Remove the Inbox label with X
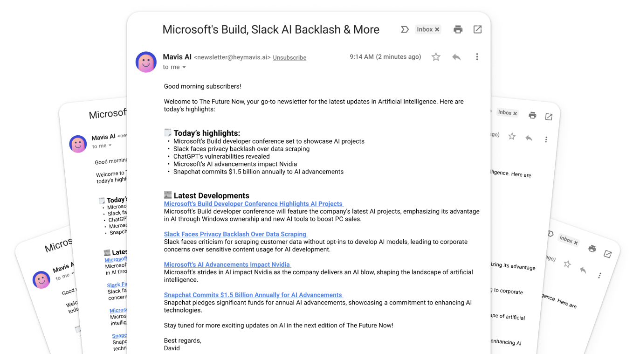Screen dimensions: 640x354 (x=437, y=29)
